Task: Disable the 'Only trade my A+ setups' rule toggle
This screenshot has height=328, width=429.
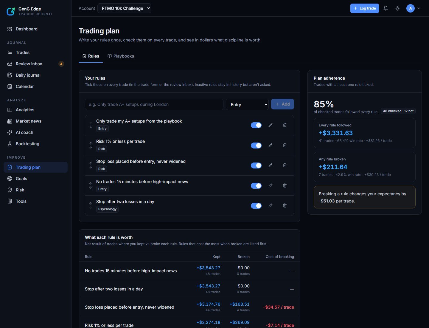Action: [x=256, y=125]
